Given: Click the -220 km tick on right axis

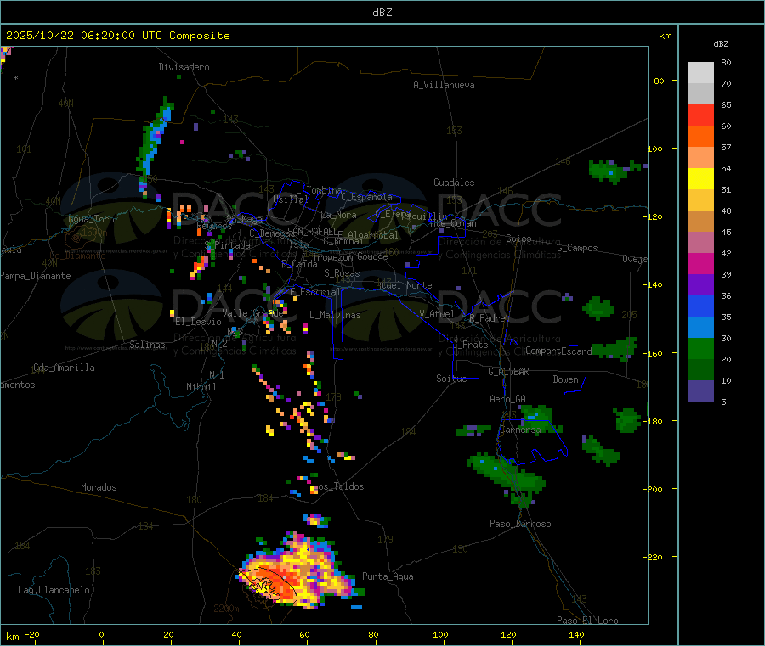Looking at the screenshot, I should click(x=652, y=557).
